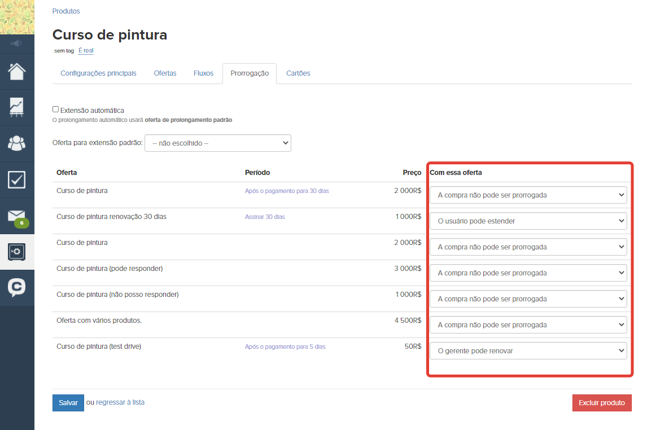Open the safe sales icon in sidebar
Viewport: 669px width, 430px height.
(17, 252)
